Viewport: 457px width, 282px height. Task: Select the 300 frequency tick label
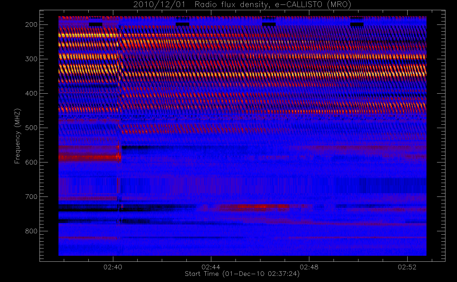pos(31,59)
